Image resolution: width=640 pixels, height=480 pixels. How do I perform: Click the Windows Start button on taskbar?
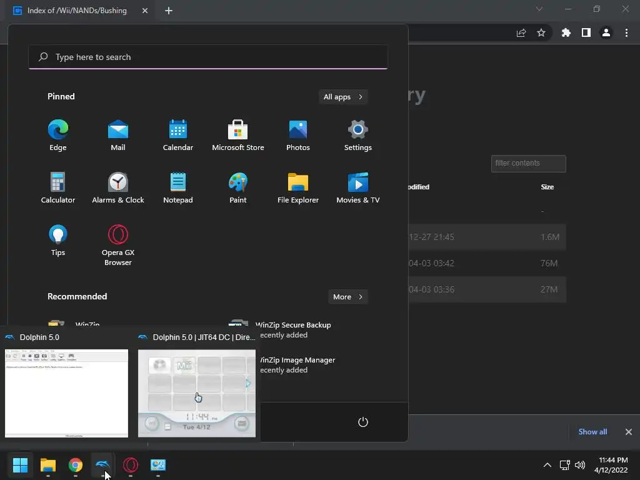point(20,465)
